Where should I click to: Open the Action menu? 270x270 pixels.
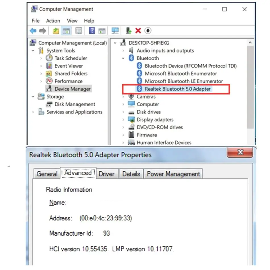coord(53,21)
